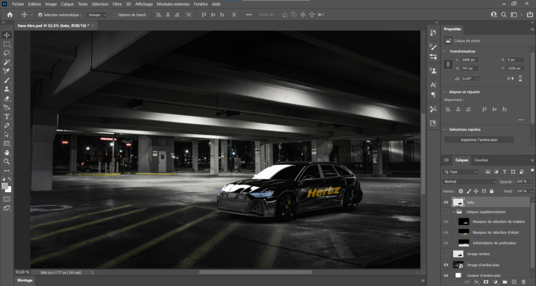Select the Magic Wand tool
The image size is (536, 286).
point(7,63)
